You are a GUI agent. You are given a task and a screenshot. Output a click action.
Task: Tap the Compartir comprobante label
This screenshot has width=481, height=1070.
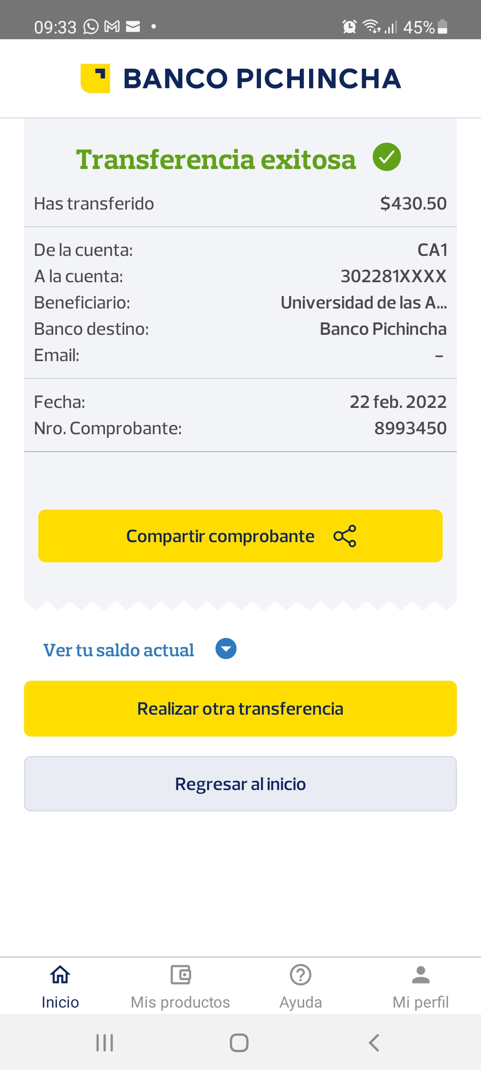(x=220, y=536)
